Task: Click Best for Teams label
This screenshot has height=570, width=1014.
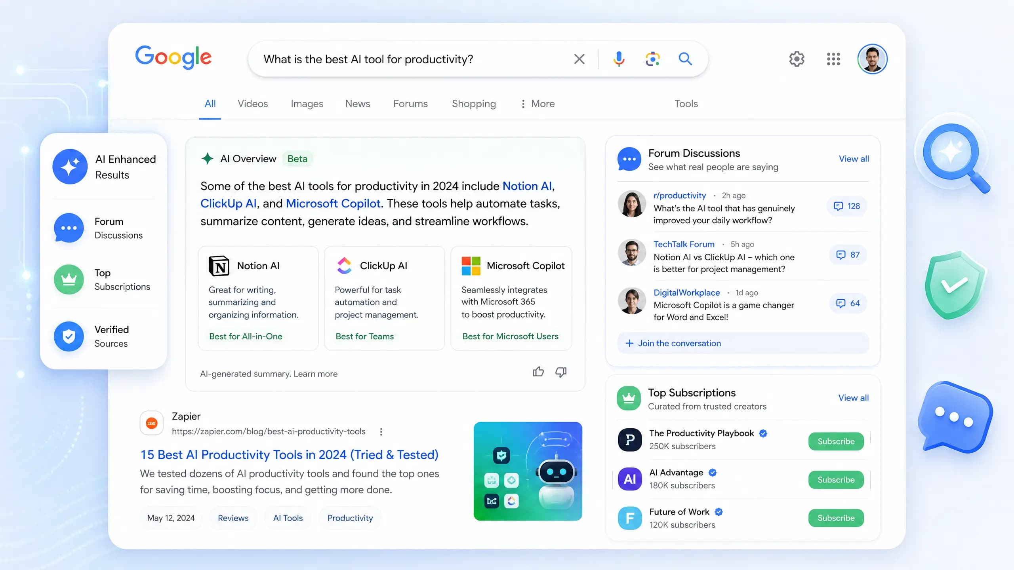Action: [x=364, y=336]
